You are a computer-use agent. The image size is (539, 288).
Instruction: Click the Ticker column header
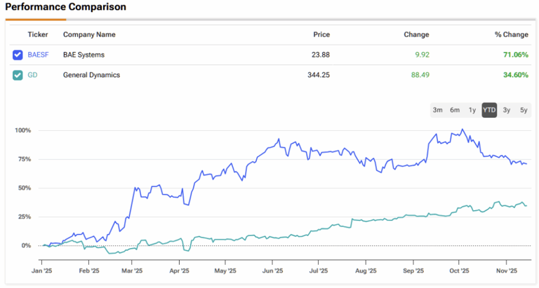[x=37, y=34]
